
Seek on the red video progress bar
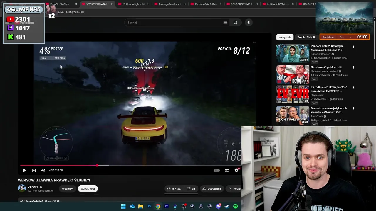click(x=131, y=166)
